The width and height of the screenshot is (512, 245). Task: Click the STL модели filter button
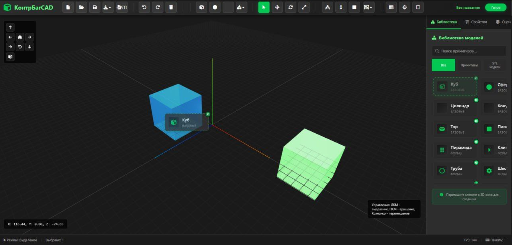pyautogui.click(x=495, y=64)
